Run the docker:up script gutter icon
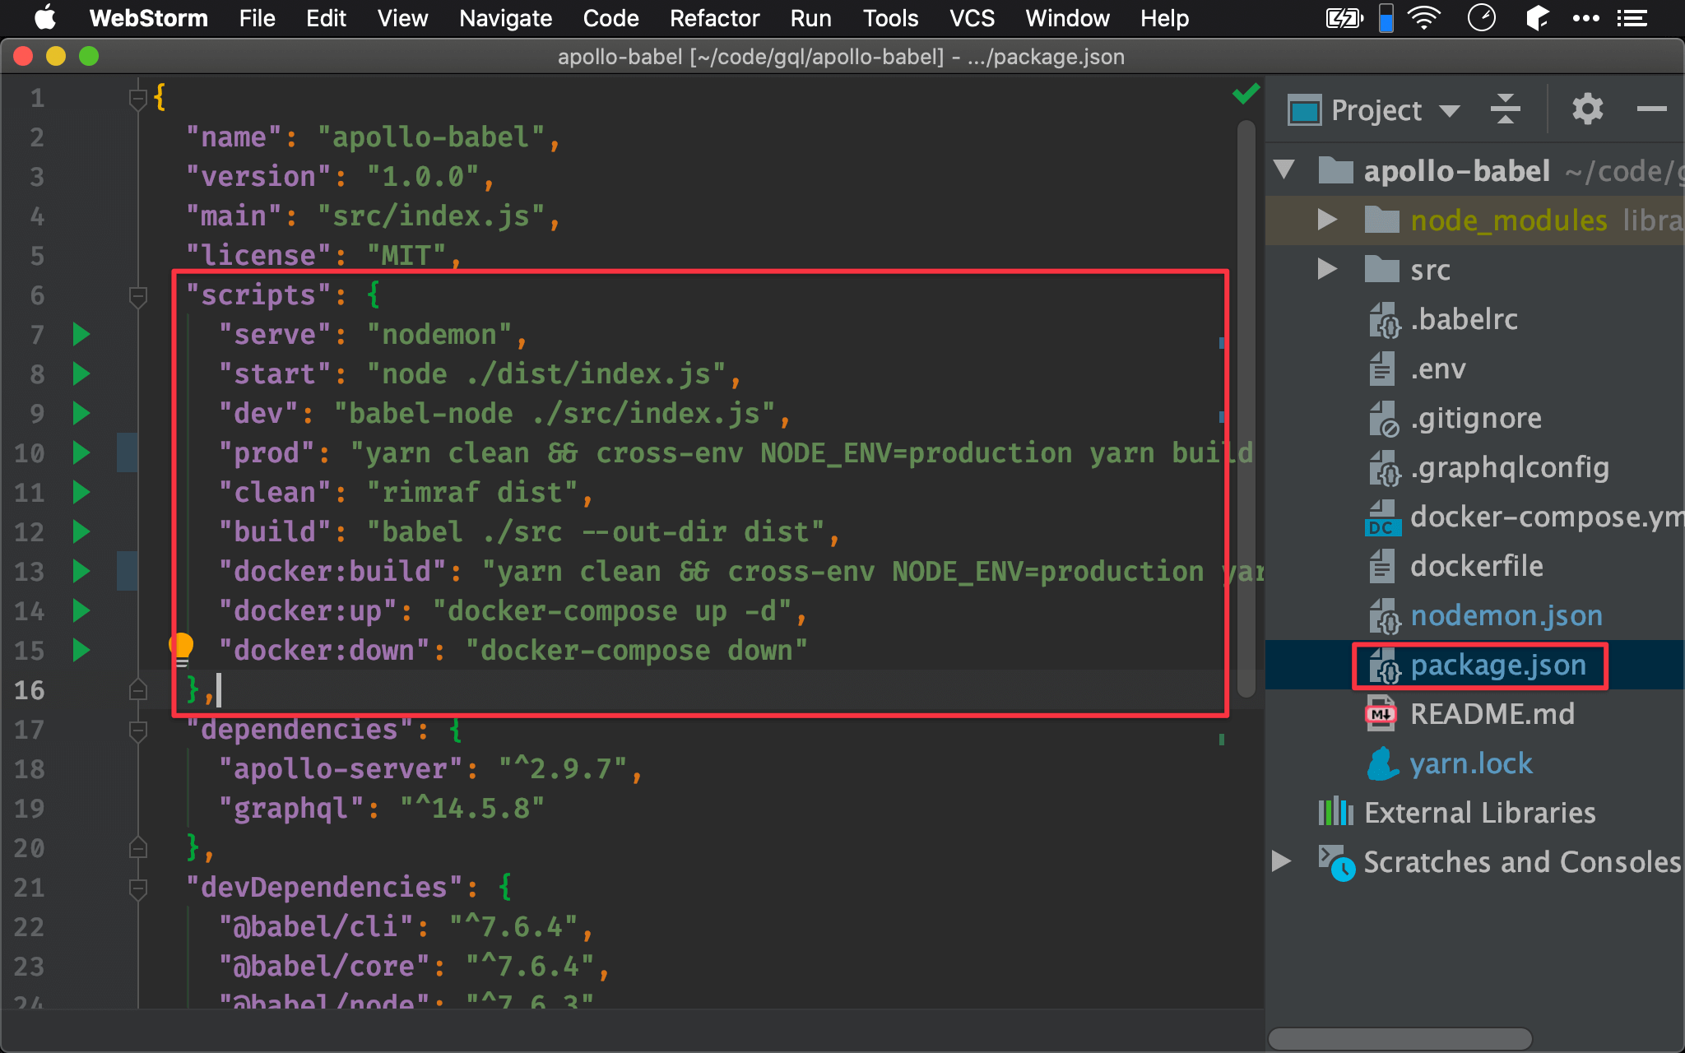Viewport: 1685px width, 1053px height. click(x=81, y=610)
